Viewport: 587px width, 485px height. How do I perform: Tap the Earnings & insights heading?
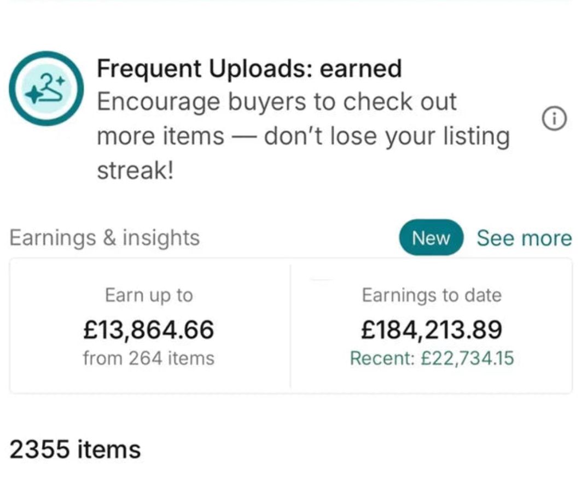point(104,238)
